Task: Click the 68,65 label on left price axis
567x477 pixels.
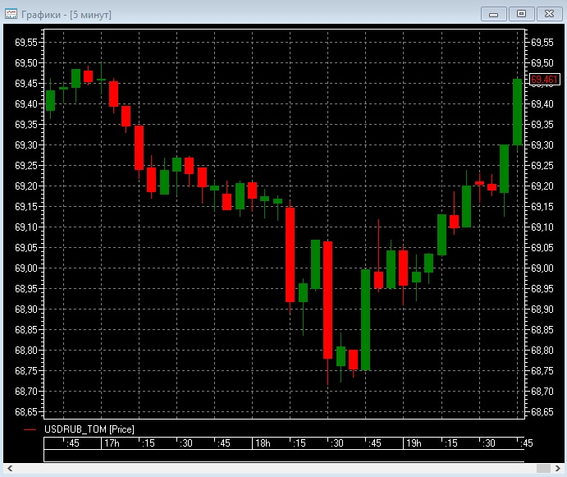Action: tap(26, 412)
